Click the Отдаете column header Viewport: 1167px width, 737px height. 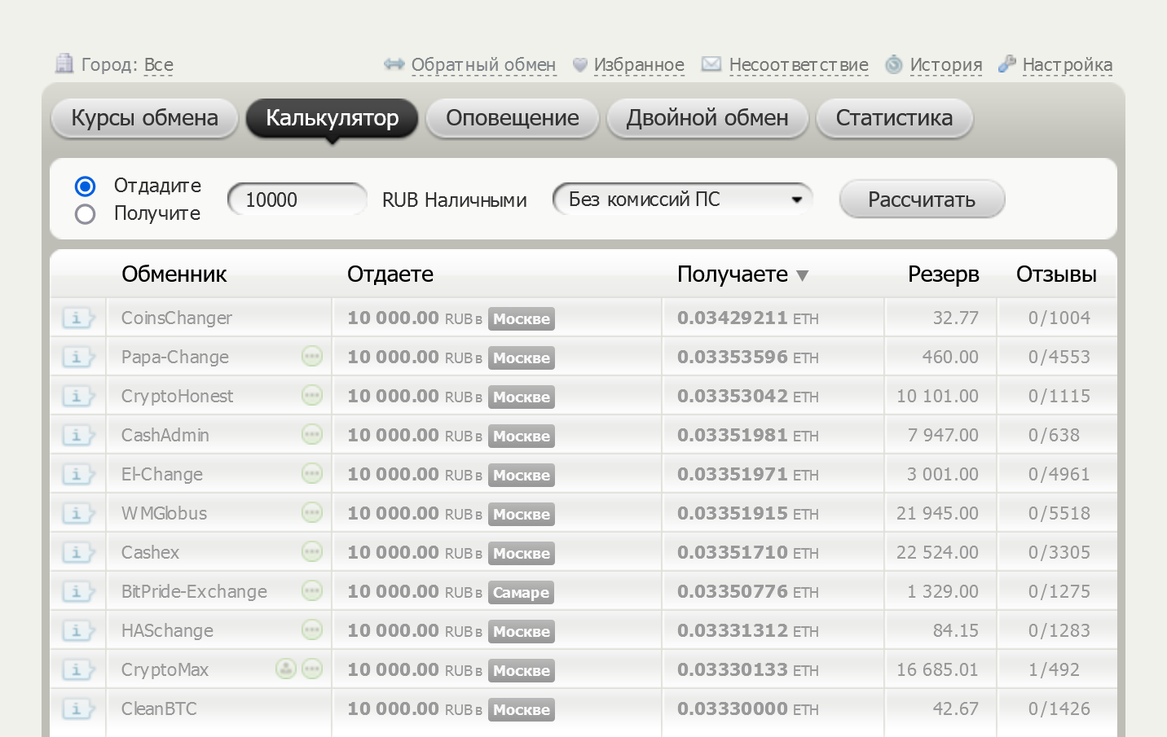pyautogui.click(x=390, y=274)
